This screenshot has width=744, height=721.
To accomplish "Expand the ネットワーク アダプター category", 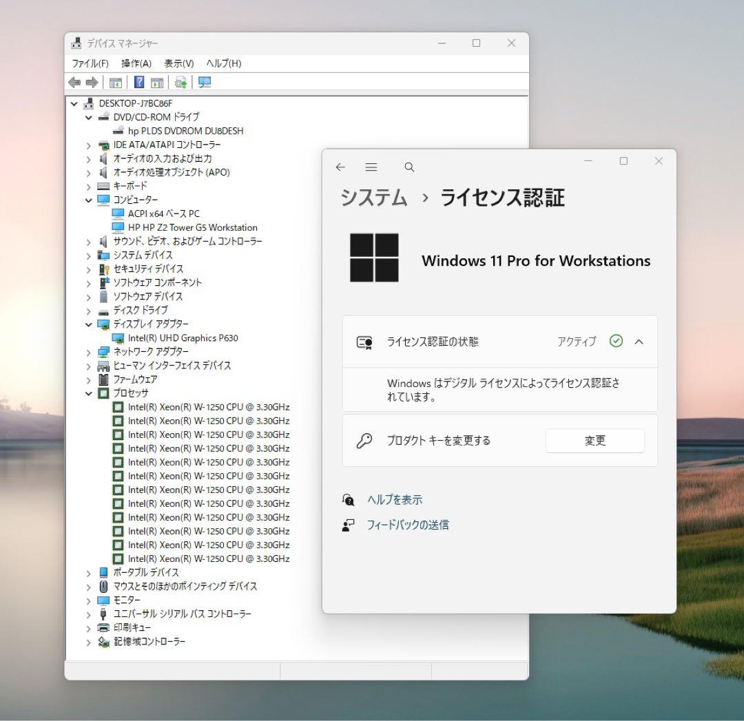I will tap(88, 352).
